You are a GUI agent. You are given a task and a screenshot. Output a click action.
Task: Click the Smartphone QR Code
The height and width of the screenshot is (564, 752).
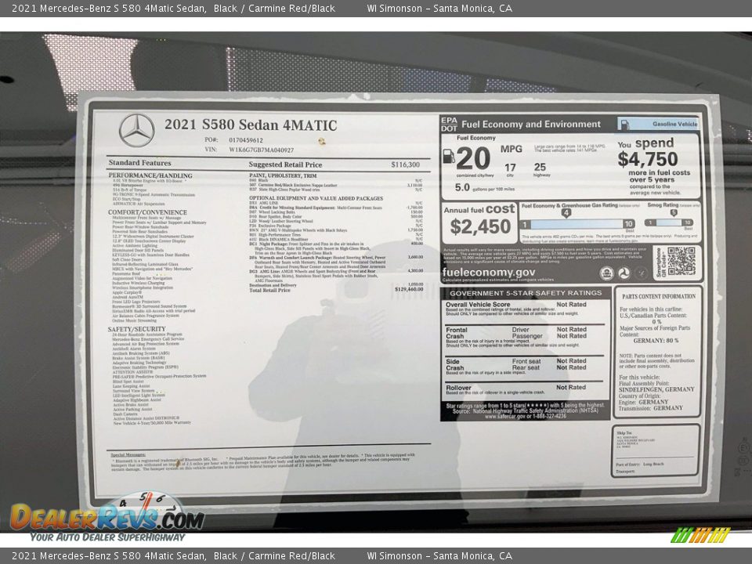point(681,262)
